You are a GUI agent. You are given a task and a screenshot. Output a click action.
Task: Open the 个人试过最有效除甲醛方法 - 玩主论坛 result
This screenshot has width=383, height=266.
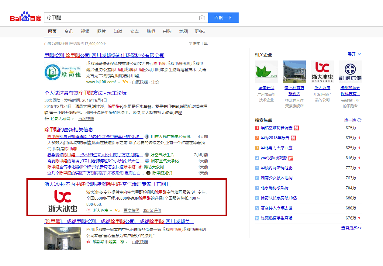85,93
